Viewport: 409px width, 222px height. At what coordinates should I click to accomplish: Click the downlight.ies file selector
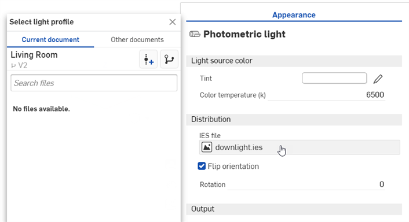click(300, 147)
